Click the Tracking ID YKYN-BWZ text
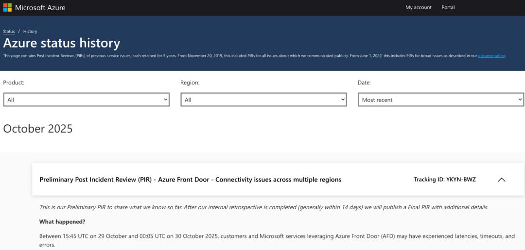The height and width of the screenshot is (250, 525). point(444,180)
